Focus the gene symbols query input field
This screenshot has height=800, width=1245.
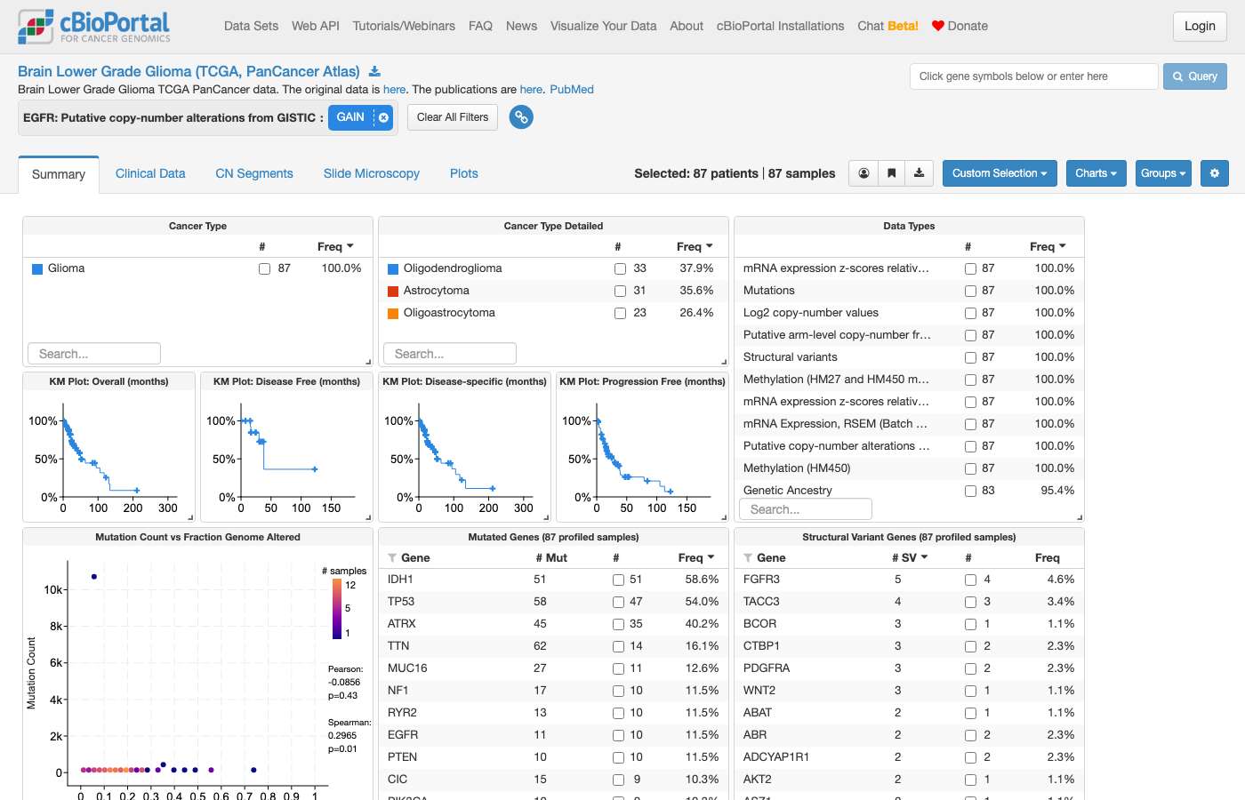pos(1033,76)
